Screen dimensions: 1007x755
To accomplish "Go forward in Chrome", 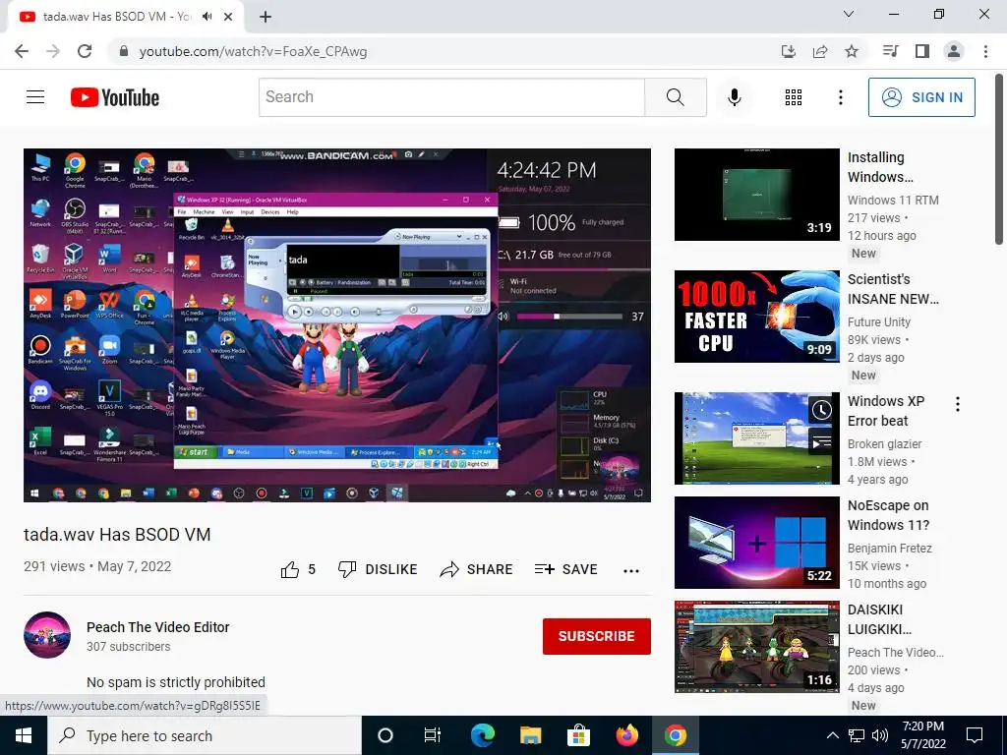I will point(53,51).
